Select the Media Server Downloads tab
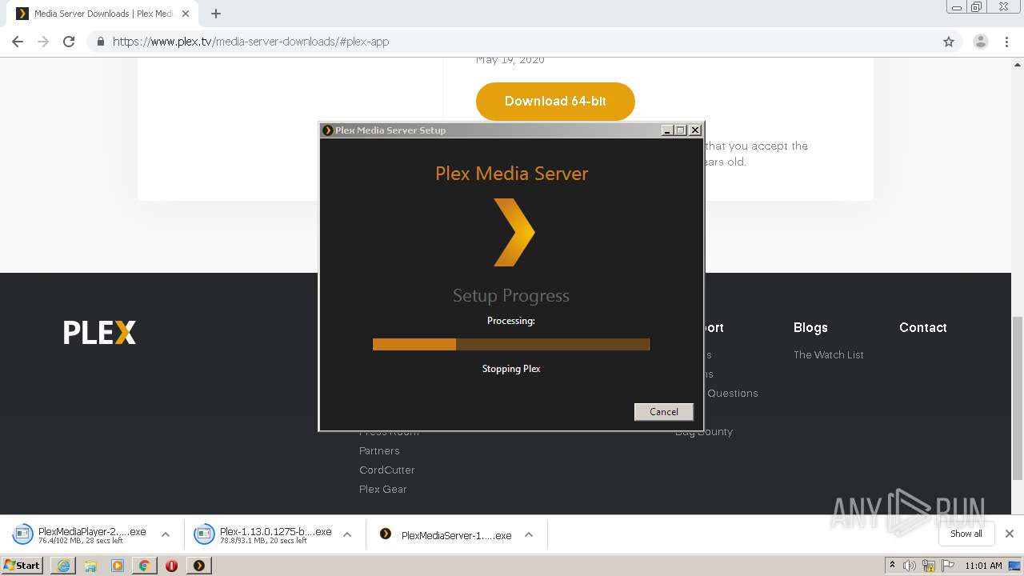The height and width of the screenshot is (576, 1024). [103, 14]
